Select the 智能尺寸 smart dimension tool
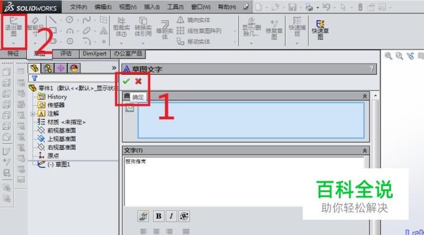 click(x=35, y=27)
